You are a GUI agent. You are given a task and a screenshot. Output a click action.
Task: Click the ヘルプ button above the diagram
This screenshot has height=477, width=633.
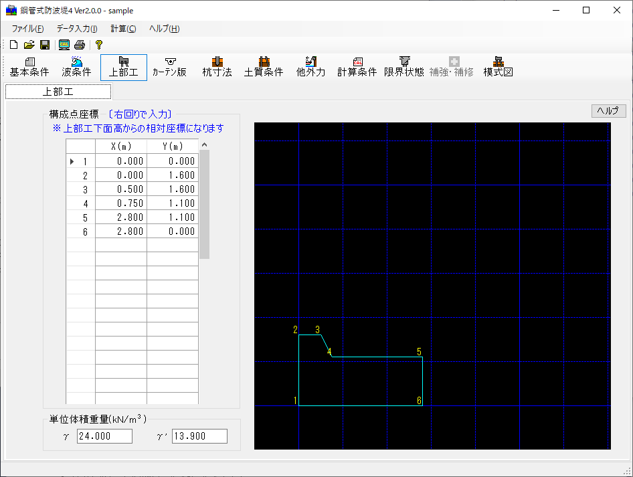pos(608,110)
